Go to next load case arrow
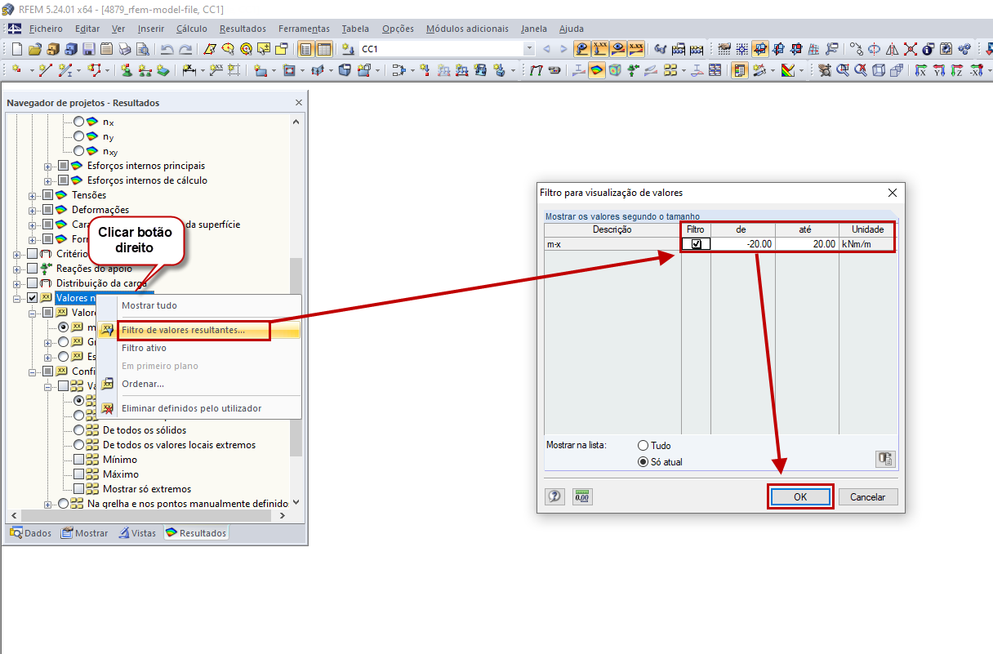This screenshot has width=993, height=654. click(563, 49)
